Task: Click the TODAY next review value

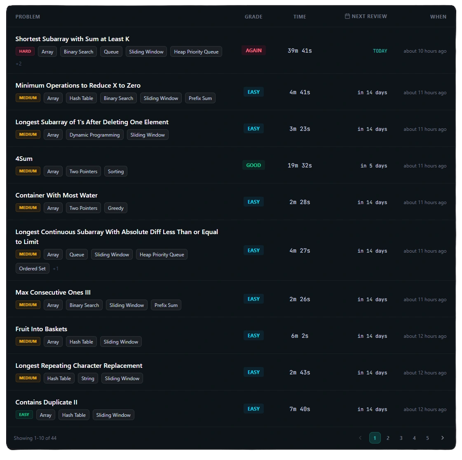Action: (380, 51)
